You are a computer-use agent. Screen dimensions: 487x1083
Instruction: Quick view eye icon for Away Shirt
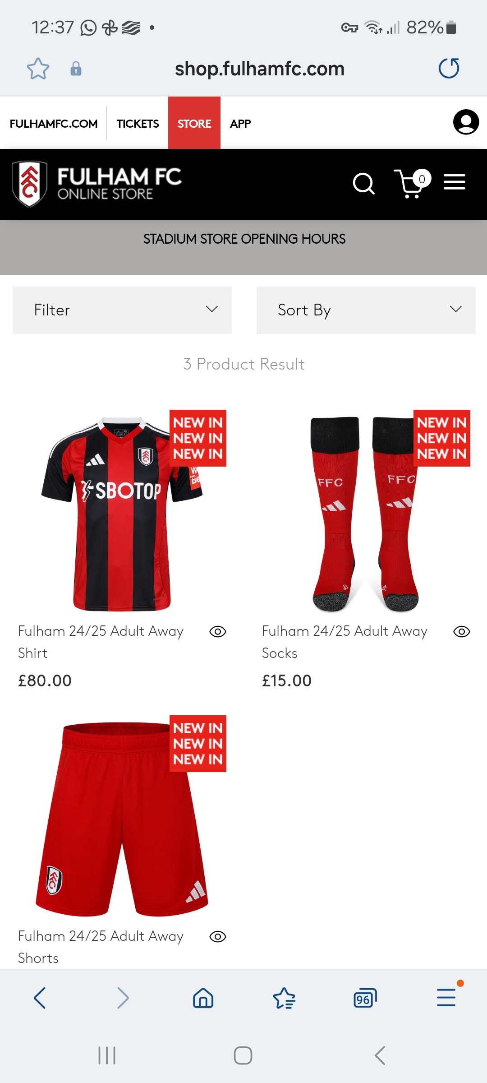point(218,632)
